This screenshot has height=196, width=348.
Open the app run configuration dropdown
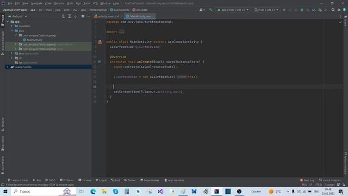pyautogui.click(x=233, y=10)
